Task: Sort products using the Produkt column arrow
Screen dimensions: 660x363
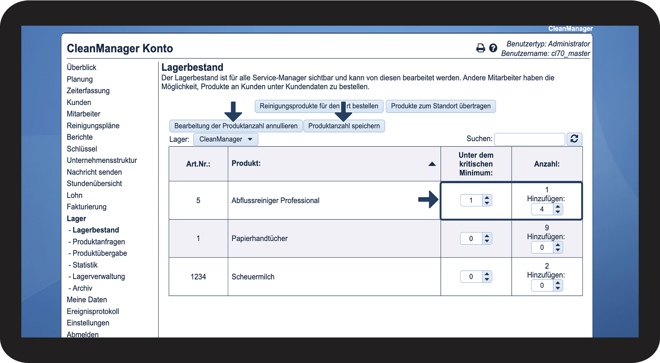Action: coord(432,164)
